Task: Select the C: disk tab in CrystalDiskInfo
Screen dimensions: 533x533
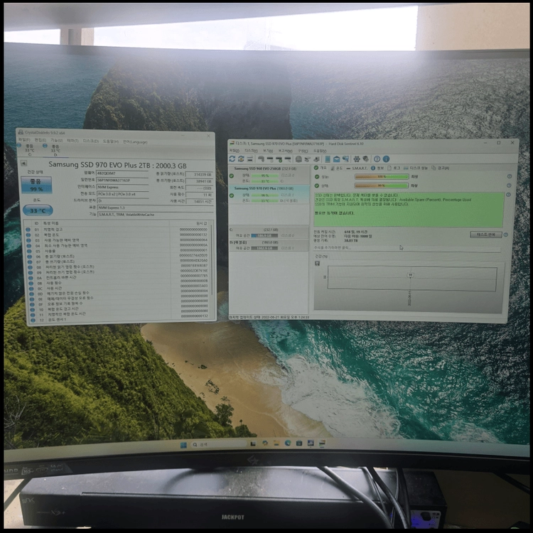Action: (x=29, y=150)
